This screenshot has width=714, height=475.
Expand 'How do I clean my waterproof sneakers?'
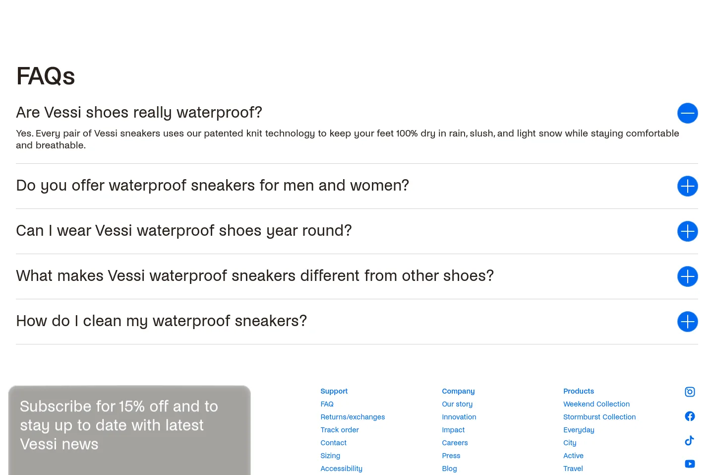(688, 322)
